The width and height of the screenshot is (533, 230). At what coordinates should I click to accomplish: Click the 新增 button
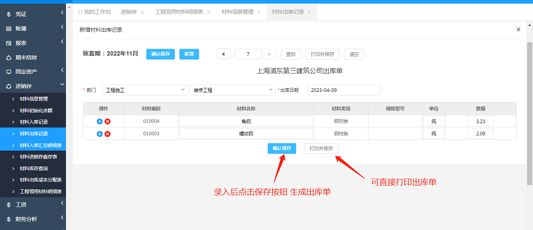[x=189, y=54]
